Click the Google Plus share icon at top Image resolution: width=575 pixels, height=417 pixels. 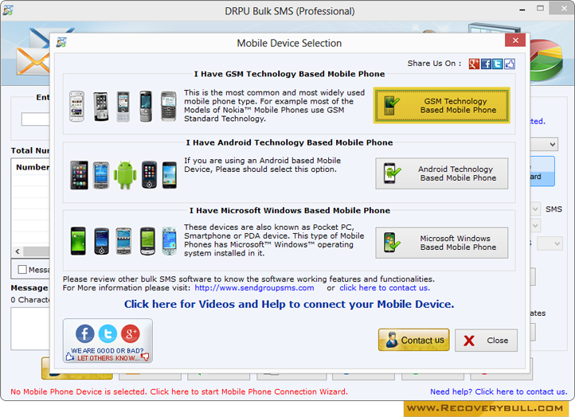[x=474, y=64]
